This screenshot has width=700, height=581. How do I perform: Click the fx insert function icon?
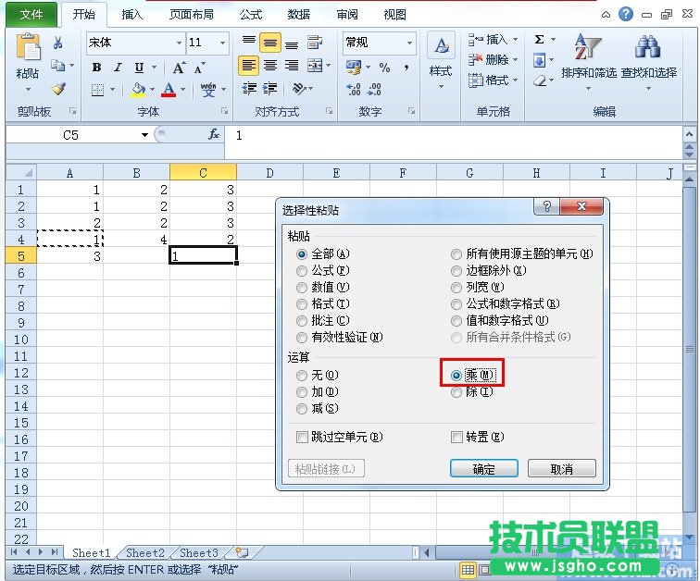tap(214, 134)
